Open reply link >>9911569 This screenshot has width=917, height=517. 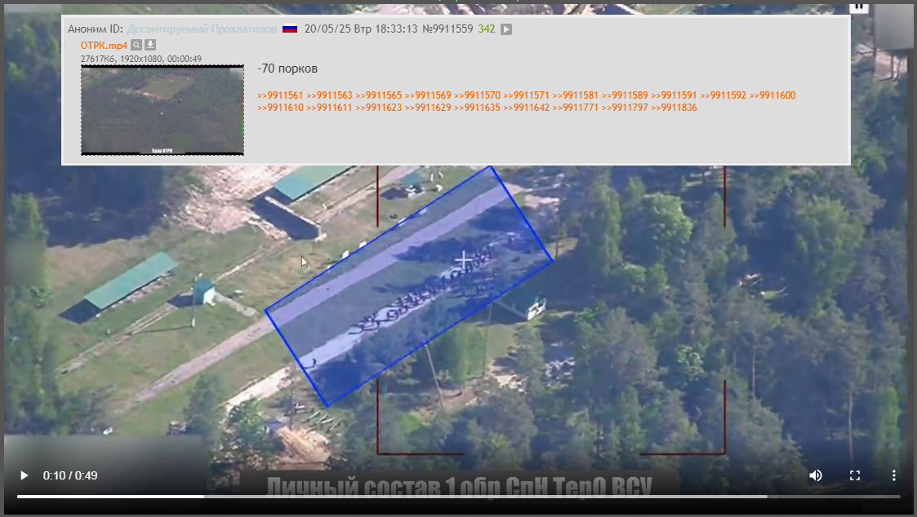click(x=428, y=95)
